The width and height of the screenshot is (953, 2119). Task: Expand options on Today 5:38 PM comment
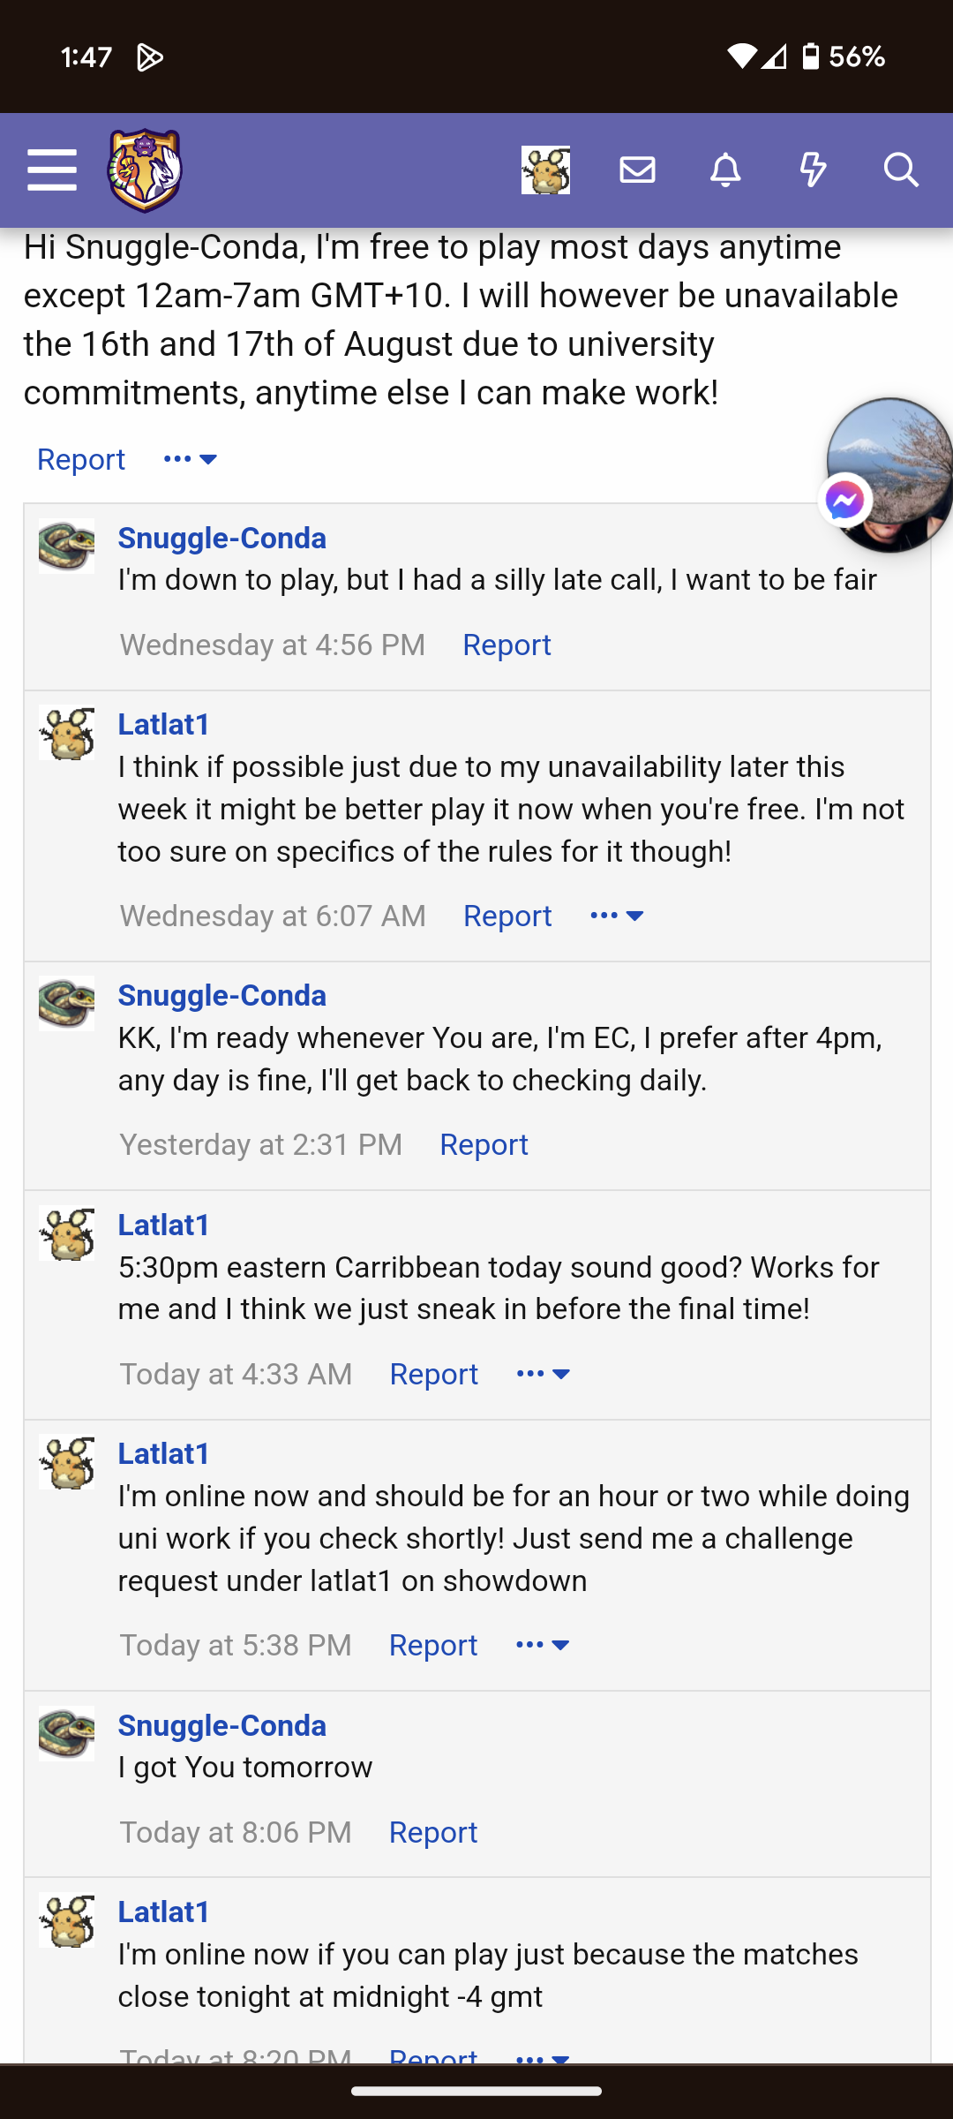point(543,1645)
